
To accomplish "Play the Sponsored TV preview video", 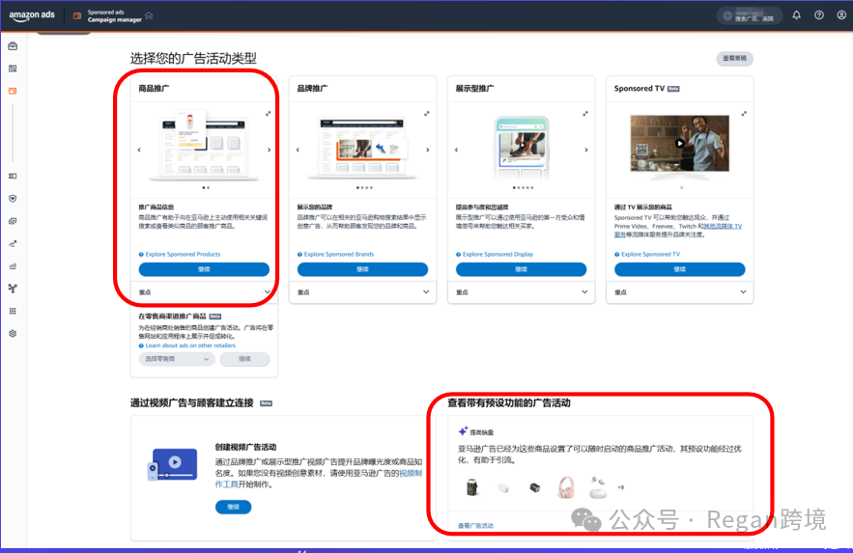I will point(679,144).
